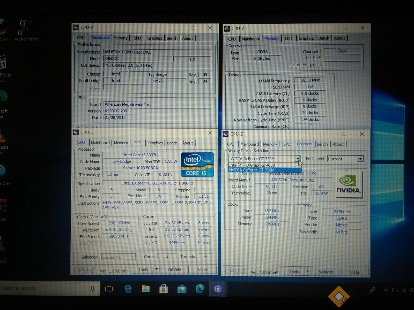
Task: Click Tools button in the Graphics window
Action: (x=294, y=272)
